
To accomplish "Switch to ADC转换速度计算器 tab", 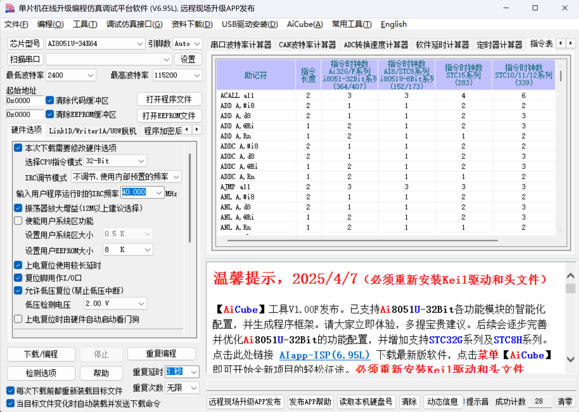I will [x=376, y=45].
